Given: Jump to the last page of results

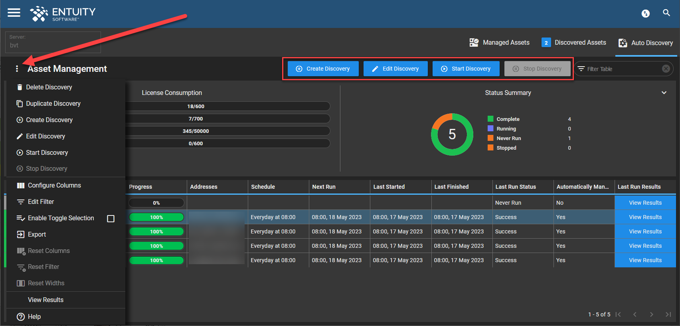Looking at the screenshot, I should (668, 314).
